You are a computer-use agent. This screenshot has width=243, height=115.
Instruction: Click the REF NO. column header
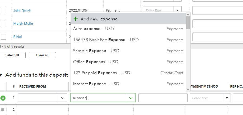click(x=237, y=87)
